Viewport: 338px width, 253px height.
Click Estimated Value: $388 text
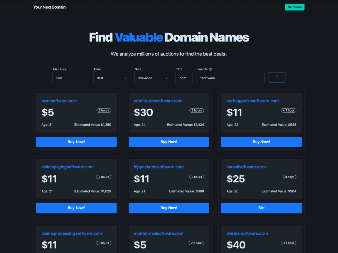point(186,191)
